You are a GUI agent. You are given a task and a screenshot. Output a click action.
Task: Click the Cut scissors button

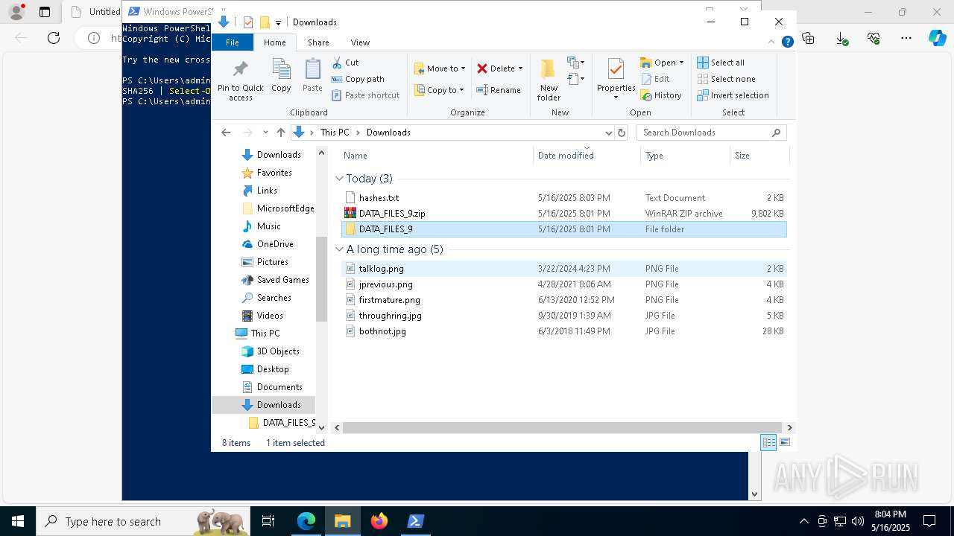[x=345, y=63]
